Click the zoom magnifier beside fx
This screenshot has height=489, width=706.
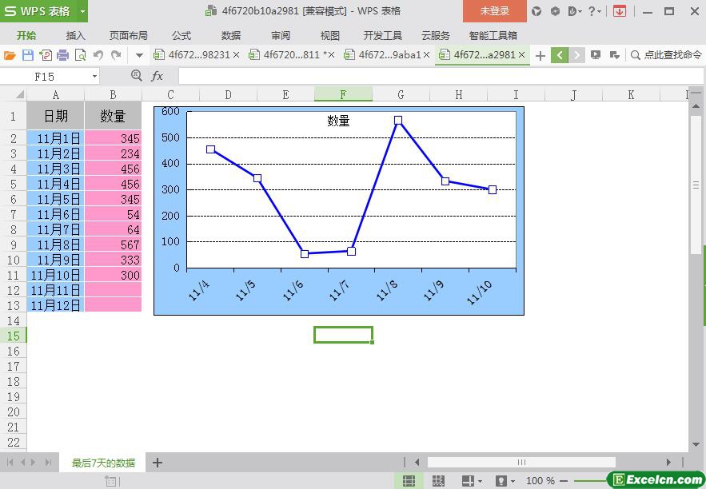(137, 76)
